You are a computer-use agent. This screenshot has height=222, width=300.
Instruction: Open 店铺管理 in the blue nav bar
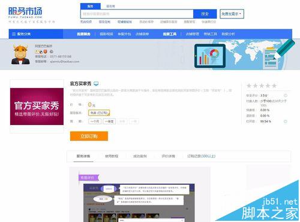pyautogui.click(x=192, y=34)
